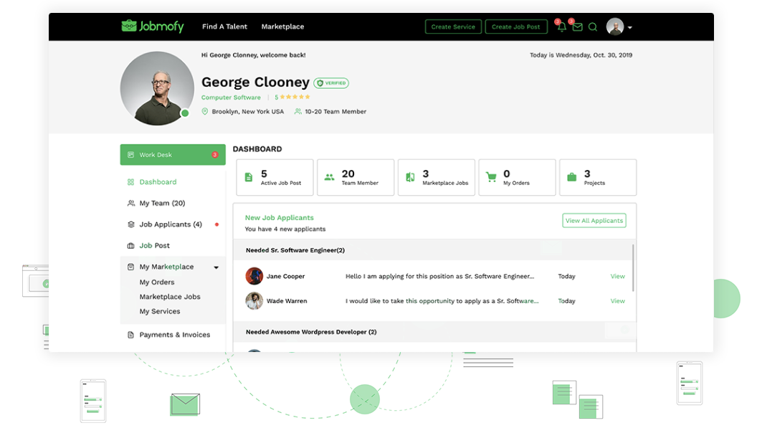View Wade Warren's application

coord(617,301)
